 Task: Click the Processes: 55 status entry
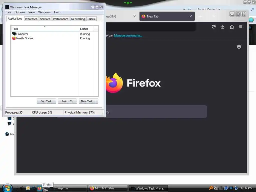pos(14,112)
